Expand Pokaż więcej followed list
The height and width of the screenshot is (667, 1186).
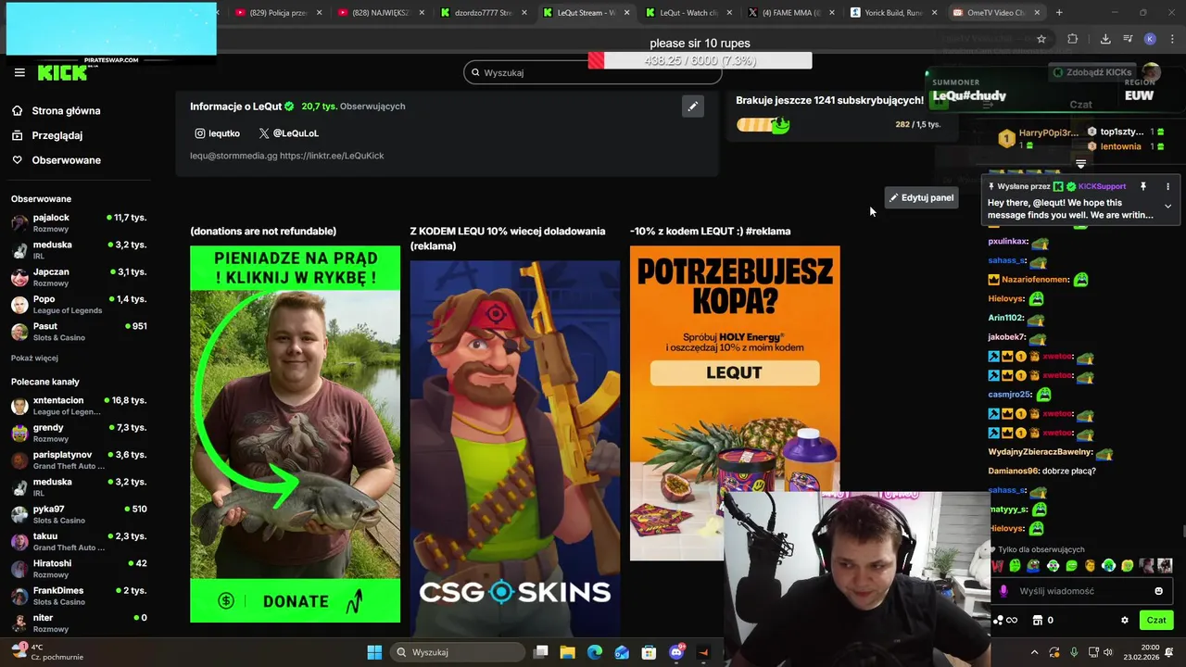pyautogui.click(x=34, y=359)
